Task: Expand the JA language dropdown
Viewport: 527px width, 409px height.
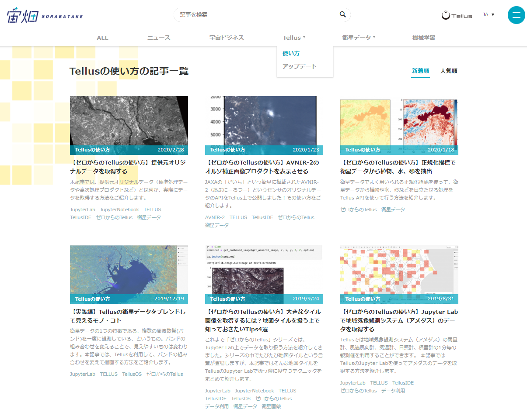Action: pos(489,14)
